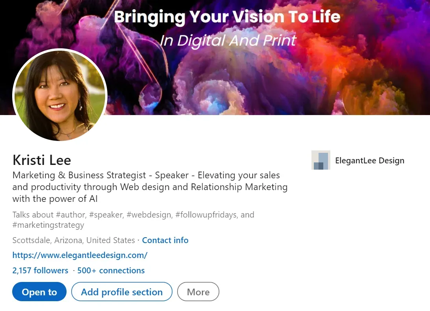430x311 pixels.
Task: Open the Contact info link
Action: coord(165,240)
